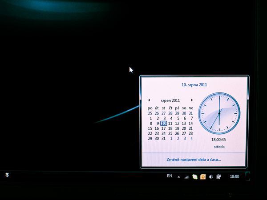This screenshot has width=267, height=200.
Task: Select date 7 in the calendar
Action: 192,118
